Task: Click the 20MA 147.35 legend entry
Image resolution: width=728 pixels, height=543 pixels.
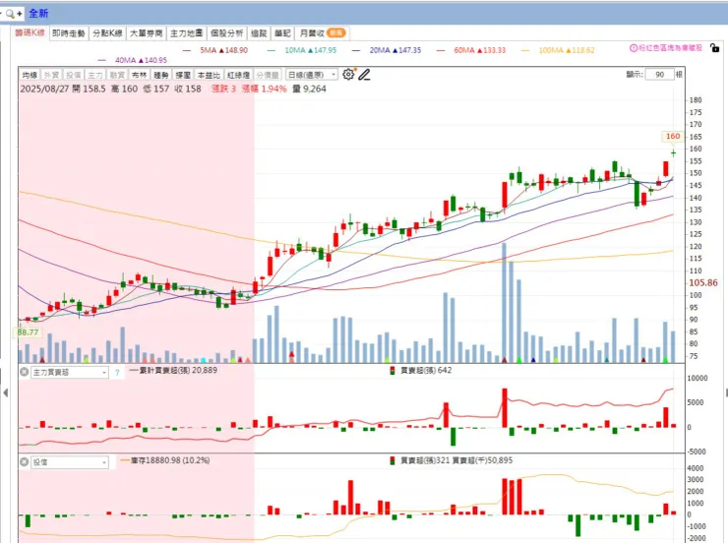Action: coord(387,50)
